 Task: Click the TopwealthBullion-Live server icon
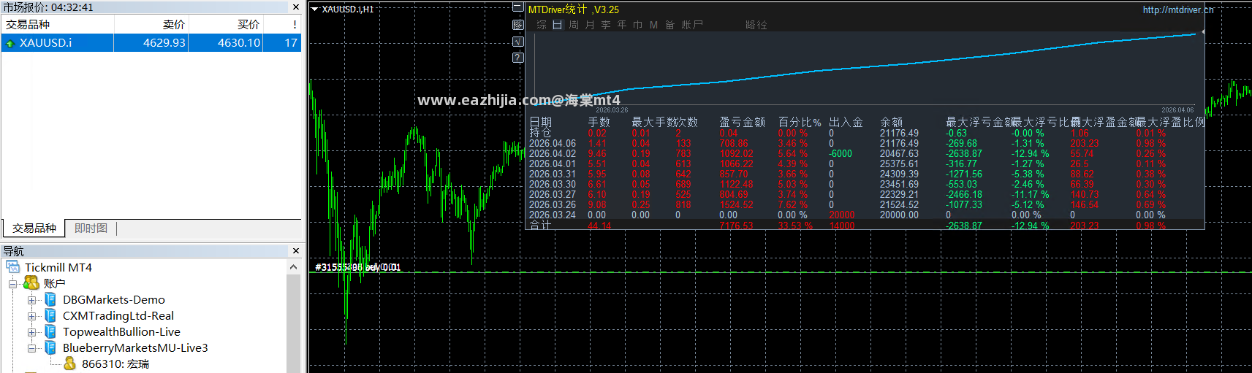click(50, 331)
